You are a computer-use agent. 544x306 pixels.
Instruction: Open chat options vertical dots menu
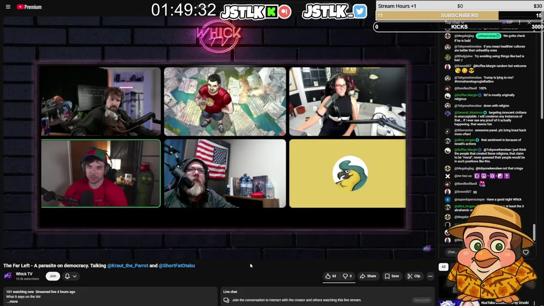519,22
